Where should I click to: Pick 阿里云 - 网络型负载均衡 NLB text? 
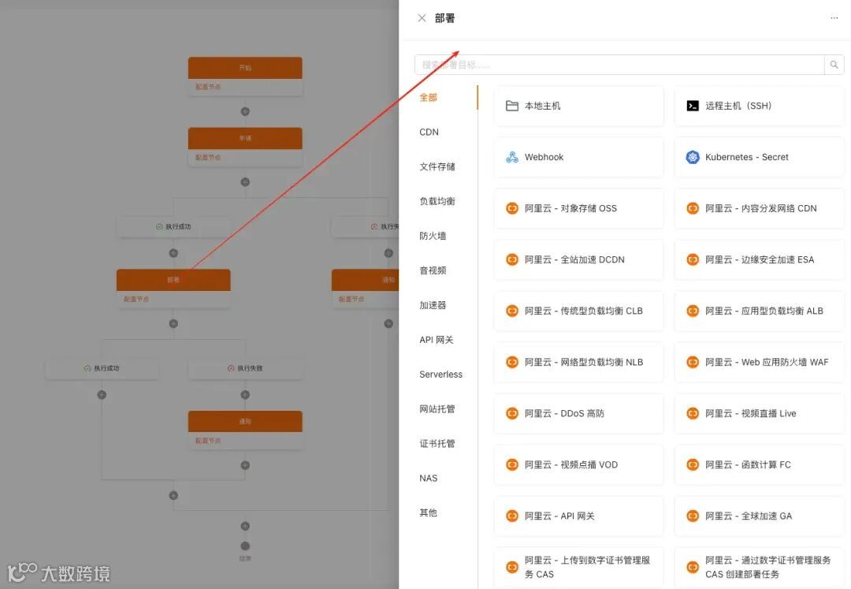coord(583,362)
